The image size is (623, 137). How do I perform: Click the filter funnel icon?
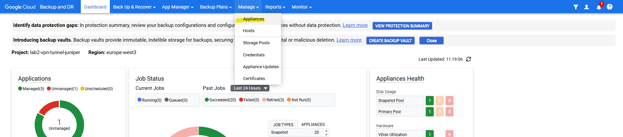[576, 7]
